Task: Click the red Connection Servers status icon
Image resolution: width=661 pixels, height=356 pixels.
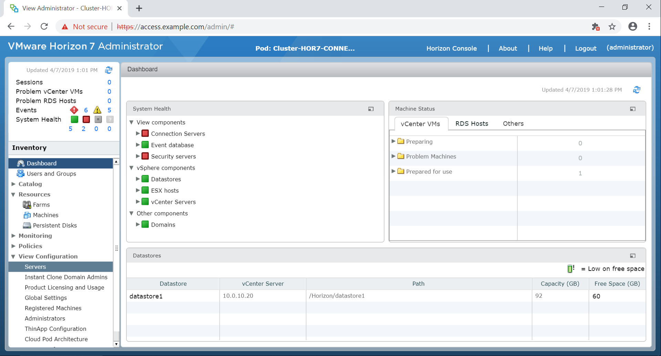Action: tap(145, 134)
